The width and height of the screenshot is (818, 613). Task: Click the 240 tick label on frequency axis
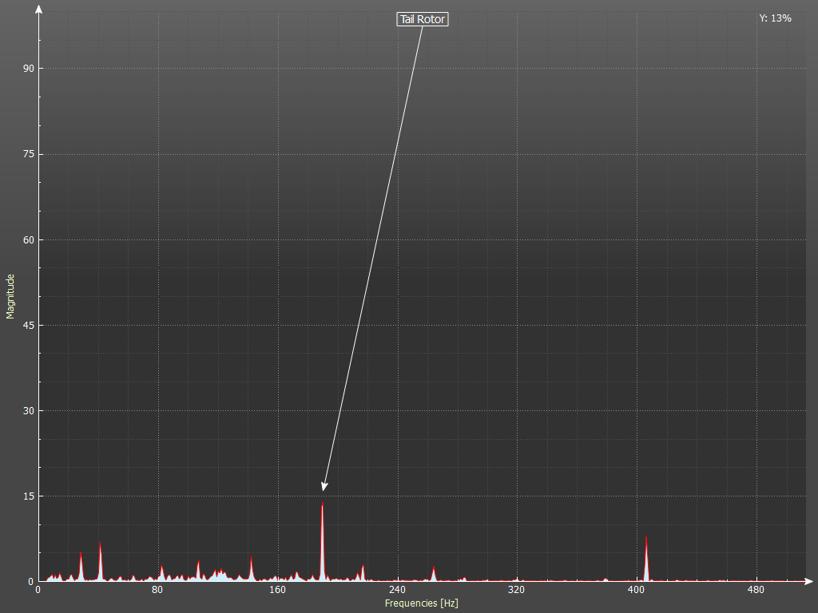397,591
